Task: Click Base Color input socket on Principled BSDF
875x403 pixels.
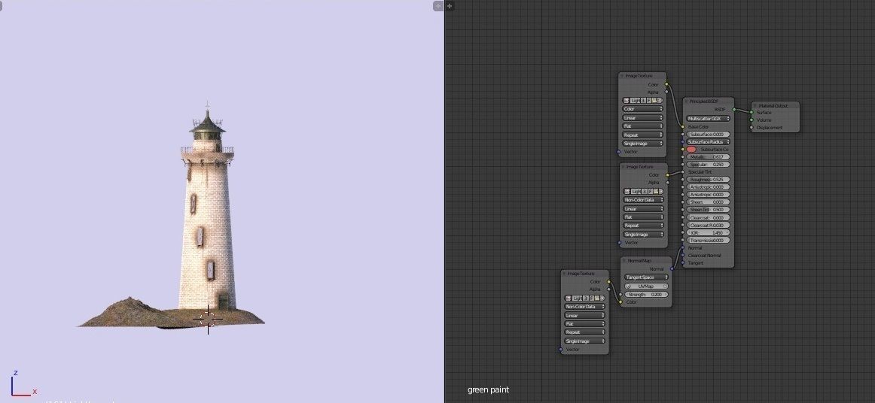Action: click(x=682, y=127)
